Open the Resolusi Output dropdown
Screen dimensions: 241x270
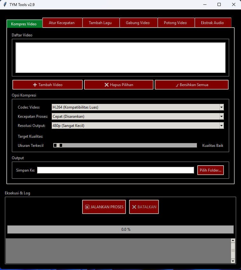point(221,126)
